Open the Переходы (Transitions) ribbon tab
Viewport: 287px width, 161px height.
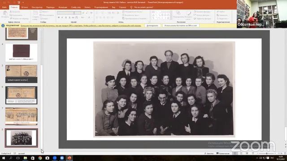pos(50,7)
